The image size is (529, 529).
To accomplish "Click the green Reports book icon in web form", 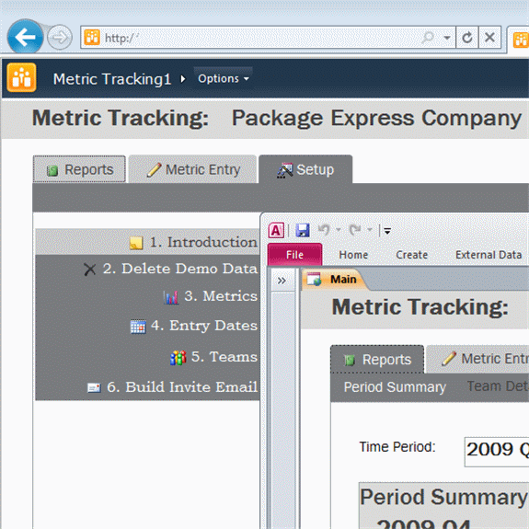I will [x=52, y=171].
